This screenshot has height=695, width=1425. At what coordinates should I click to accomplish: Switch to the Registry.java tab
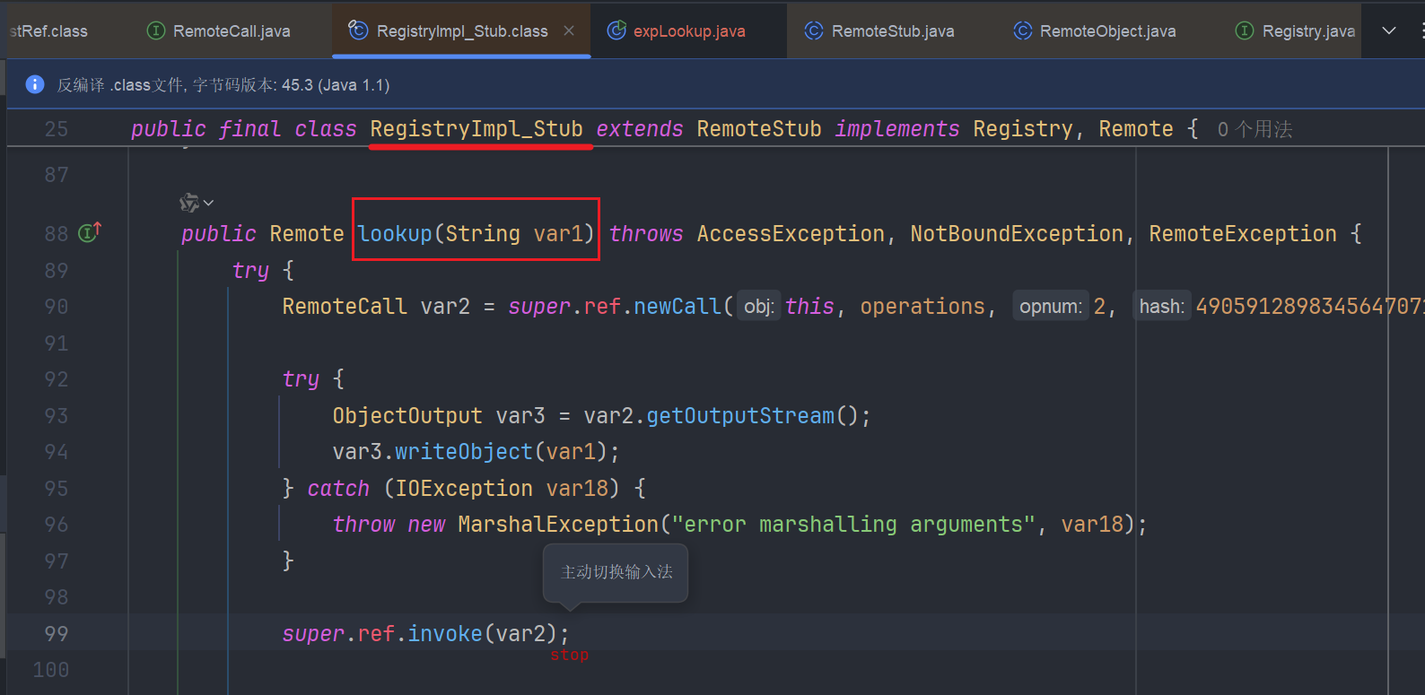click(x=1307, y=31)
